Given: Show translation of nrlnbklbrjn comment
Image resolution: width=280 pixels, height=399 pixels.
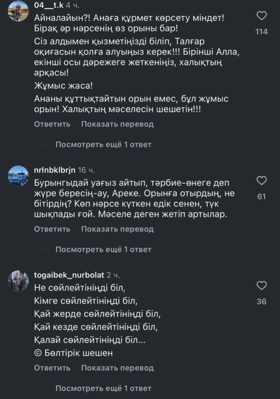Looking at the screenshot, I should [117, 229].
